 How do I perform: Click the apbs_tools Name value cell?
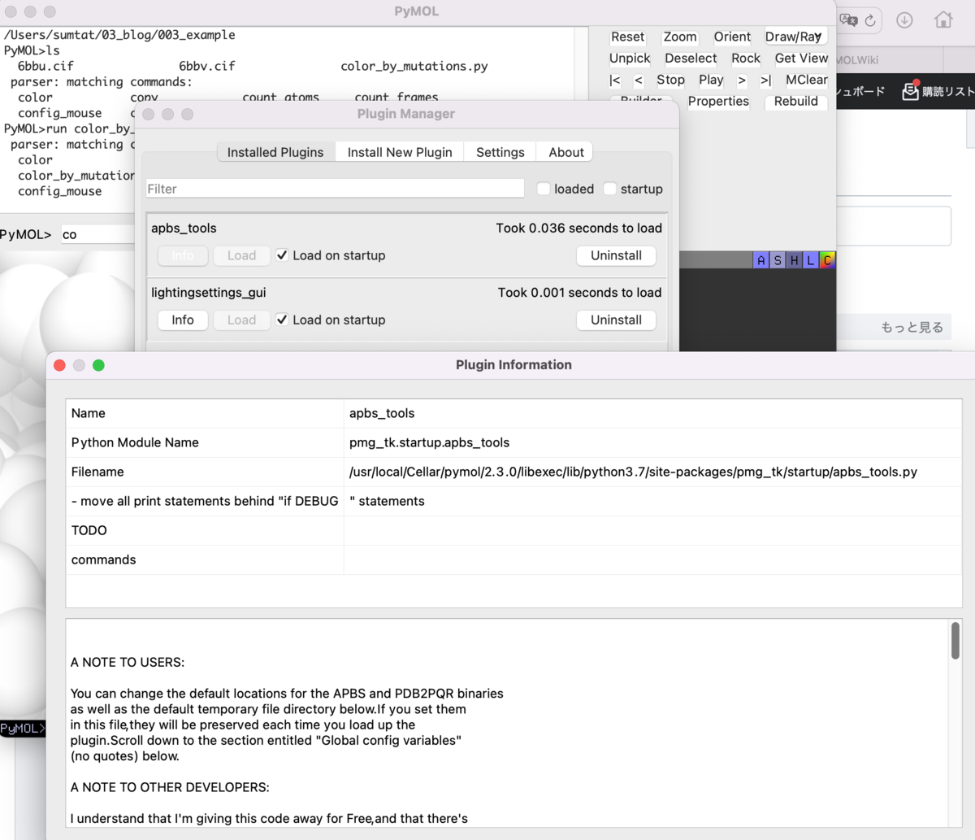(653, 413)
